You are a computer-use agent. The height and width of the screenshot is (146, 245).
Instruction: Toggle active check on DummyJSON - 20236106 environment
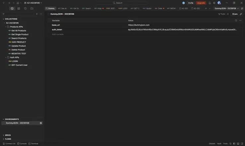point(41,123)
